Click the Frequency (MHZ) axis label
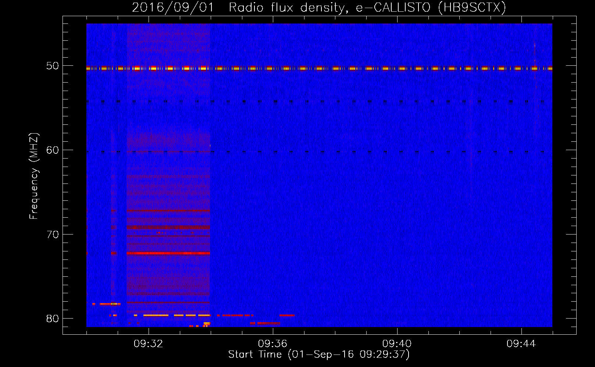 click(x=34, y=176)
